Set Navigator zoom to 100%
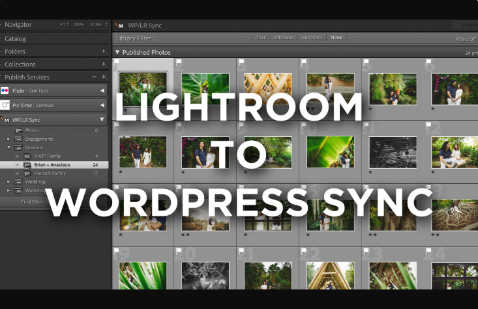This screenshot has height=309, width=478. (x=79, y=24)
